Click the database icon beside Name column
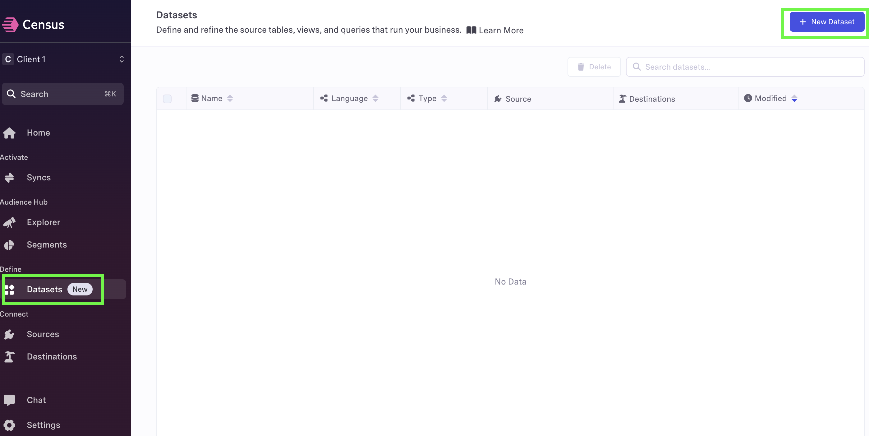869x436 pixels. (195, 98)
